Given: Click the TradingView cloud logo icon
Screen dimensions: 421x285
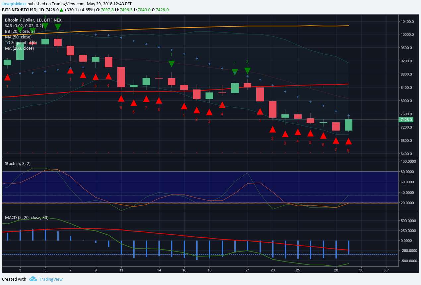Looking at the screenshot, I should pos(32,279).
